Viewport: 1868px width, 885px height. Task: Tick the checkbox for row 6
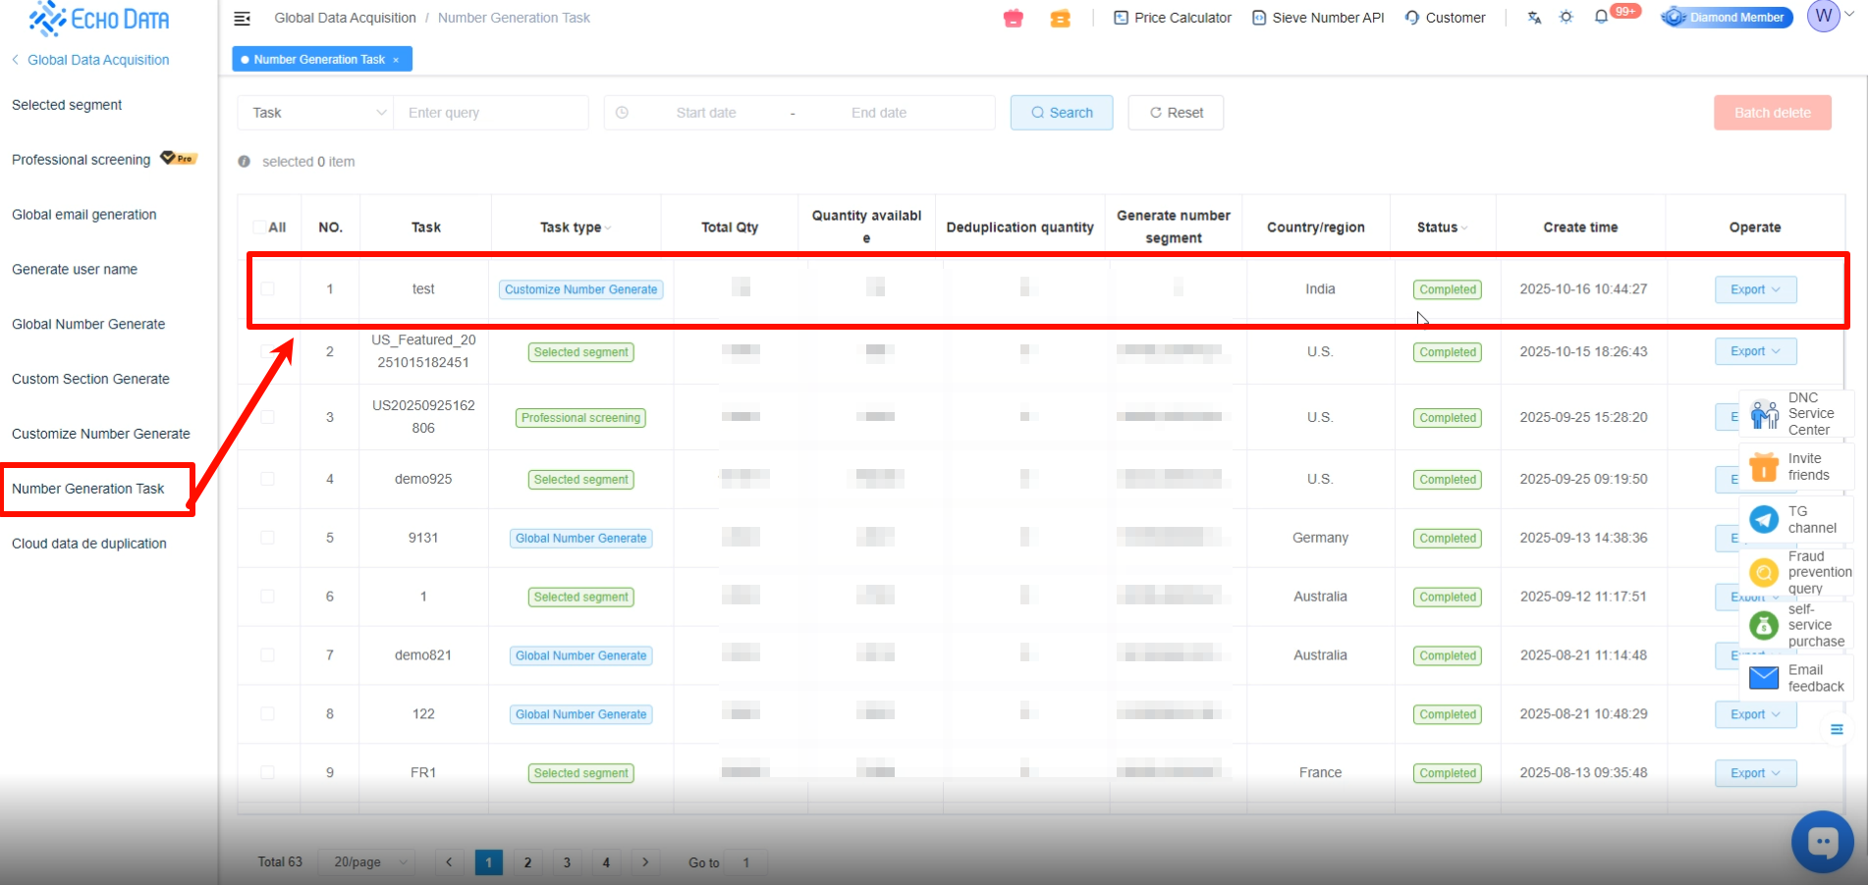pos(267,597)
